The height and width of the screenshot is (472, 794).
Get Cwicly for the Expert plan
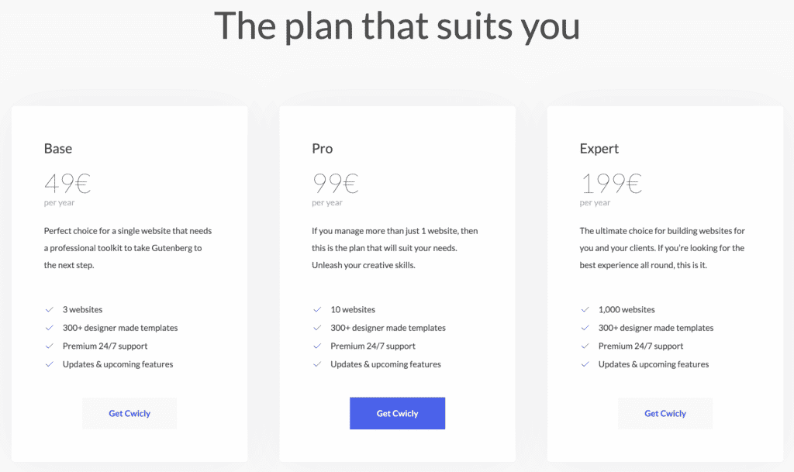click(665, 413)
